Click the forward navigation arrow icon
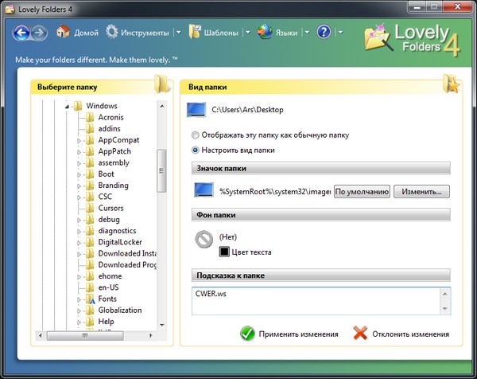Screen dimensions: 477x379 [39, 33]
